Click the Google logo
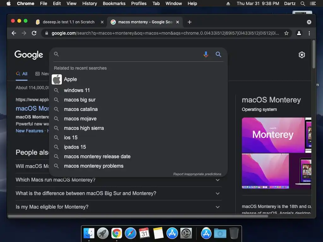 pos(29,55)
